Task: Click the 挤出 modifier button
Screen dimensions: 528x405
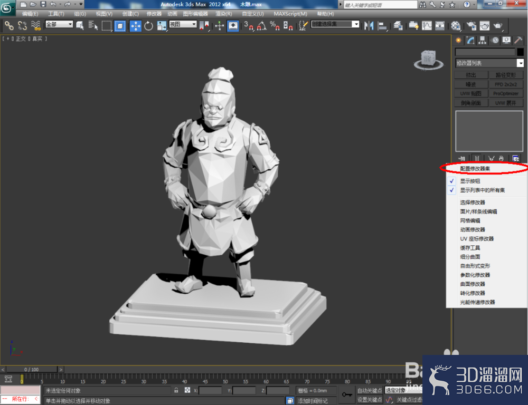Action: [471, 75]
